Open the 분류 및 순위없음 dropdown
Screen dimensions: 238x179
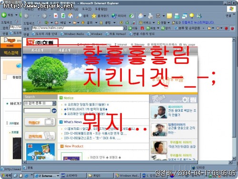(204, 28)
